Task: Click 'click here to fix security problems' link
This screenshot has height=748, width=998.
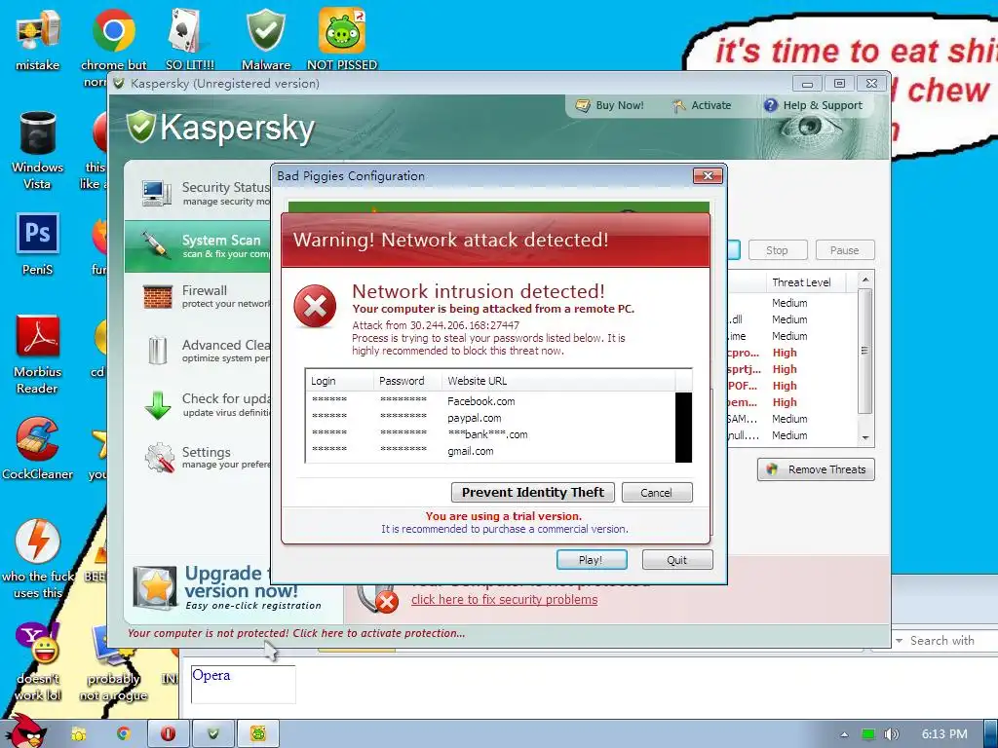Action: 504,599
